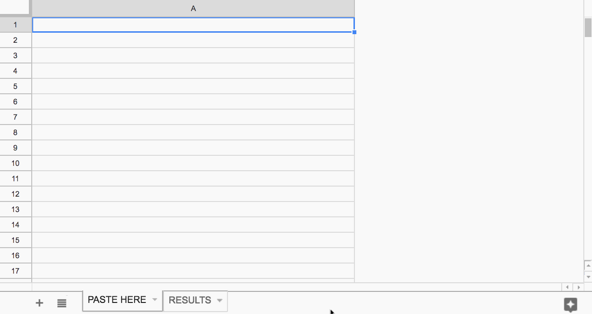Open the PASTE HERE tab dropdown arrow

pos(154,300)
